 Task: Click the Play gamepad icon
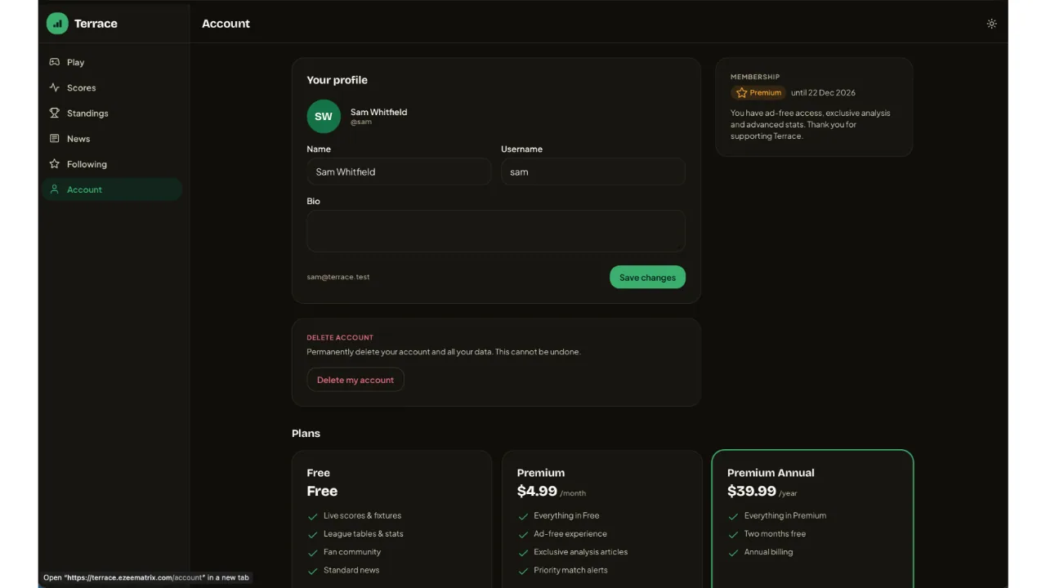(55, 62)
